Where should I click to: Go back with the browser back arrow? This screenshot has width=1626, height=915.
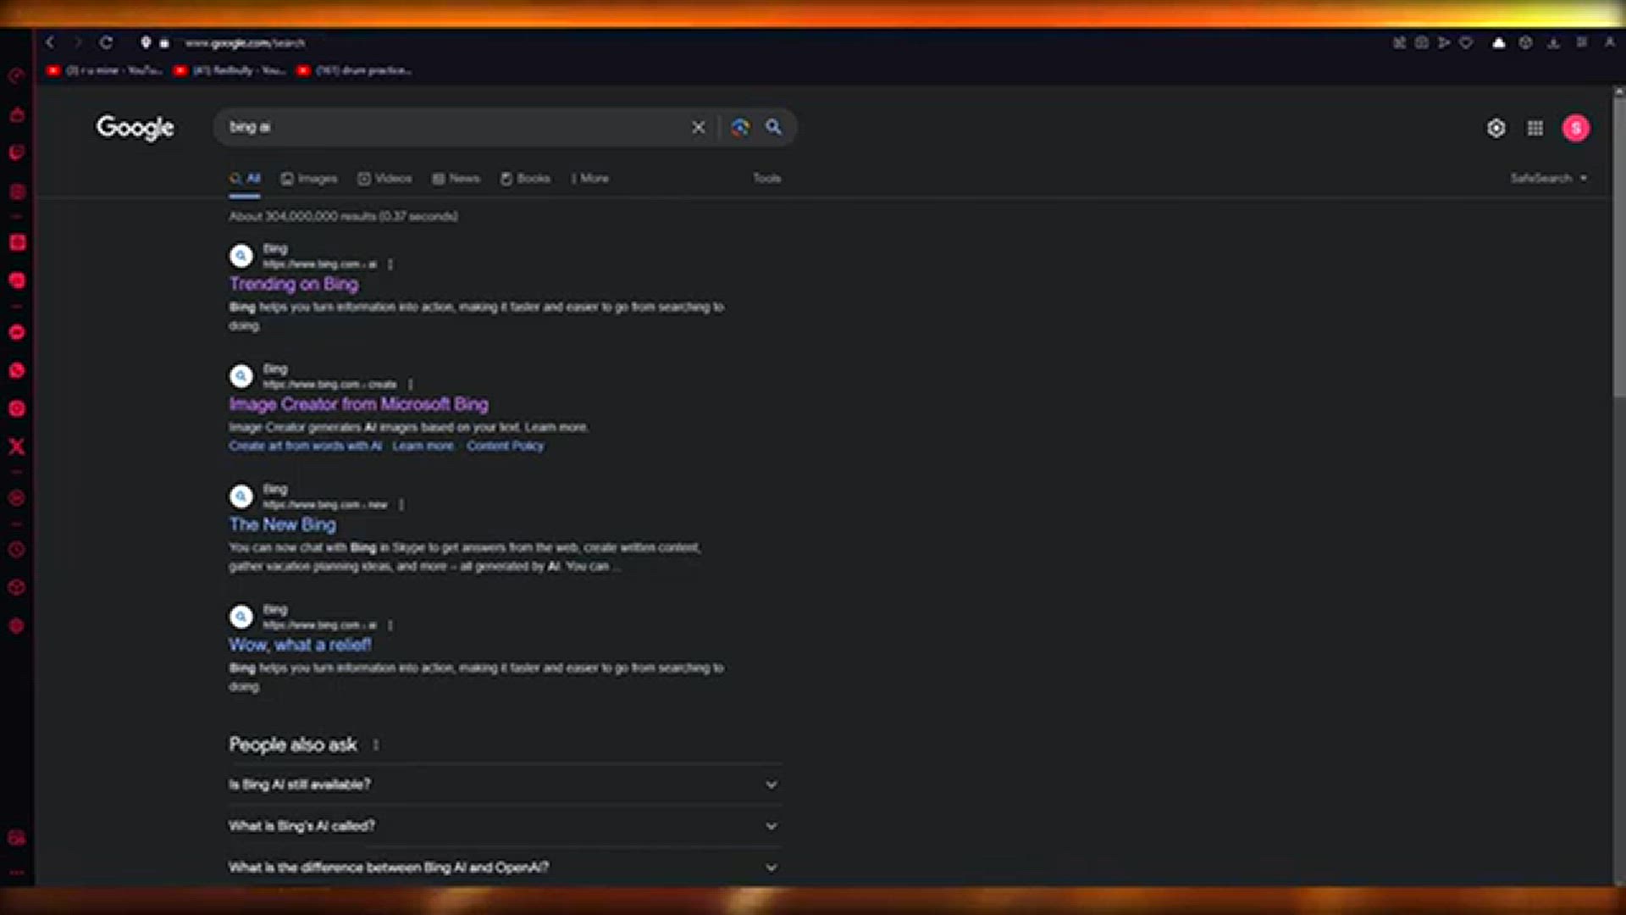pos(50,42)
